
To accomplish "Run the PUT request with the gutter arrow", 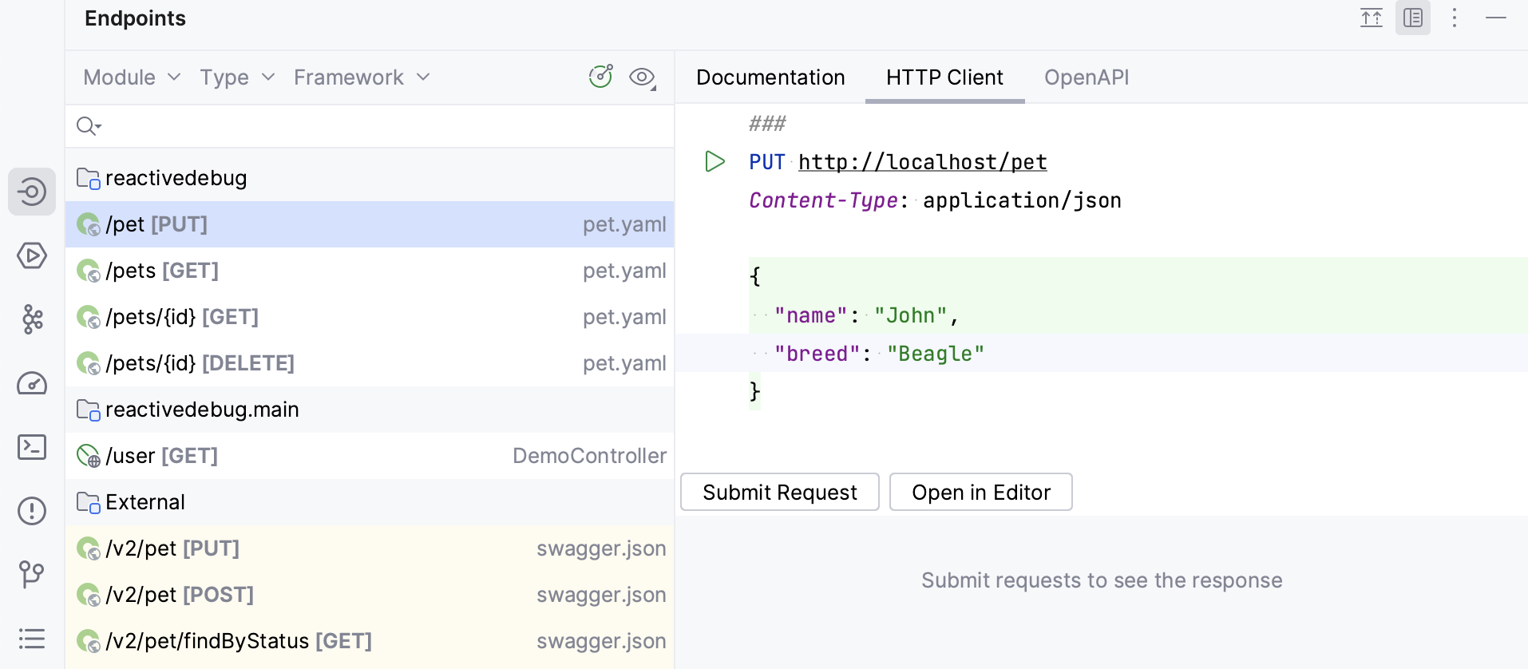I will [x=715, y=162].
